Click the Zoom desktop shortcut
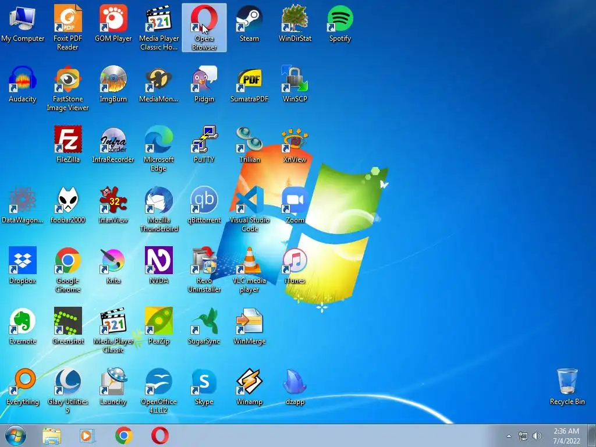This screenshot has height=447, width=596. pyautogui.click(x=295, y=205)
